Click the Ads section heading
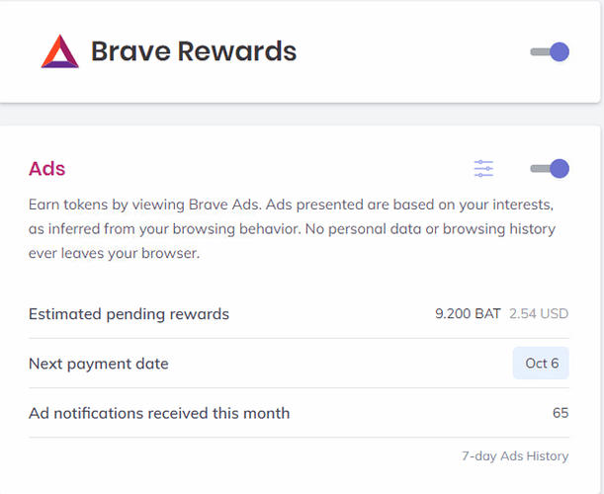This screenshot has height=494, width=604. [47, 169]
